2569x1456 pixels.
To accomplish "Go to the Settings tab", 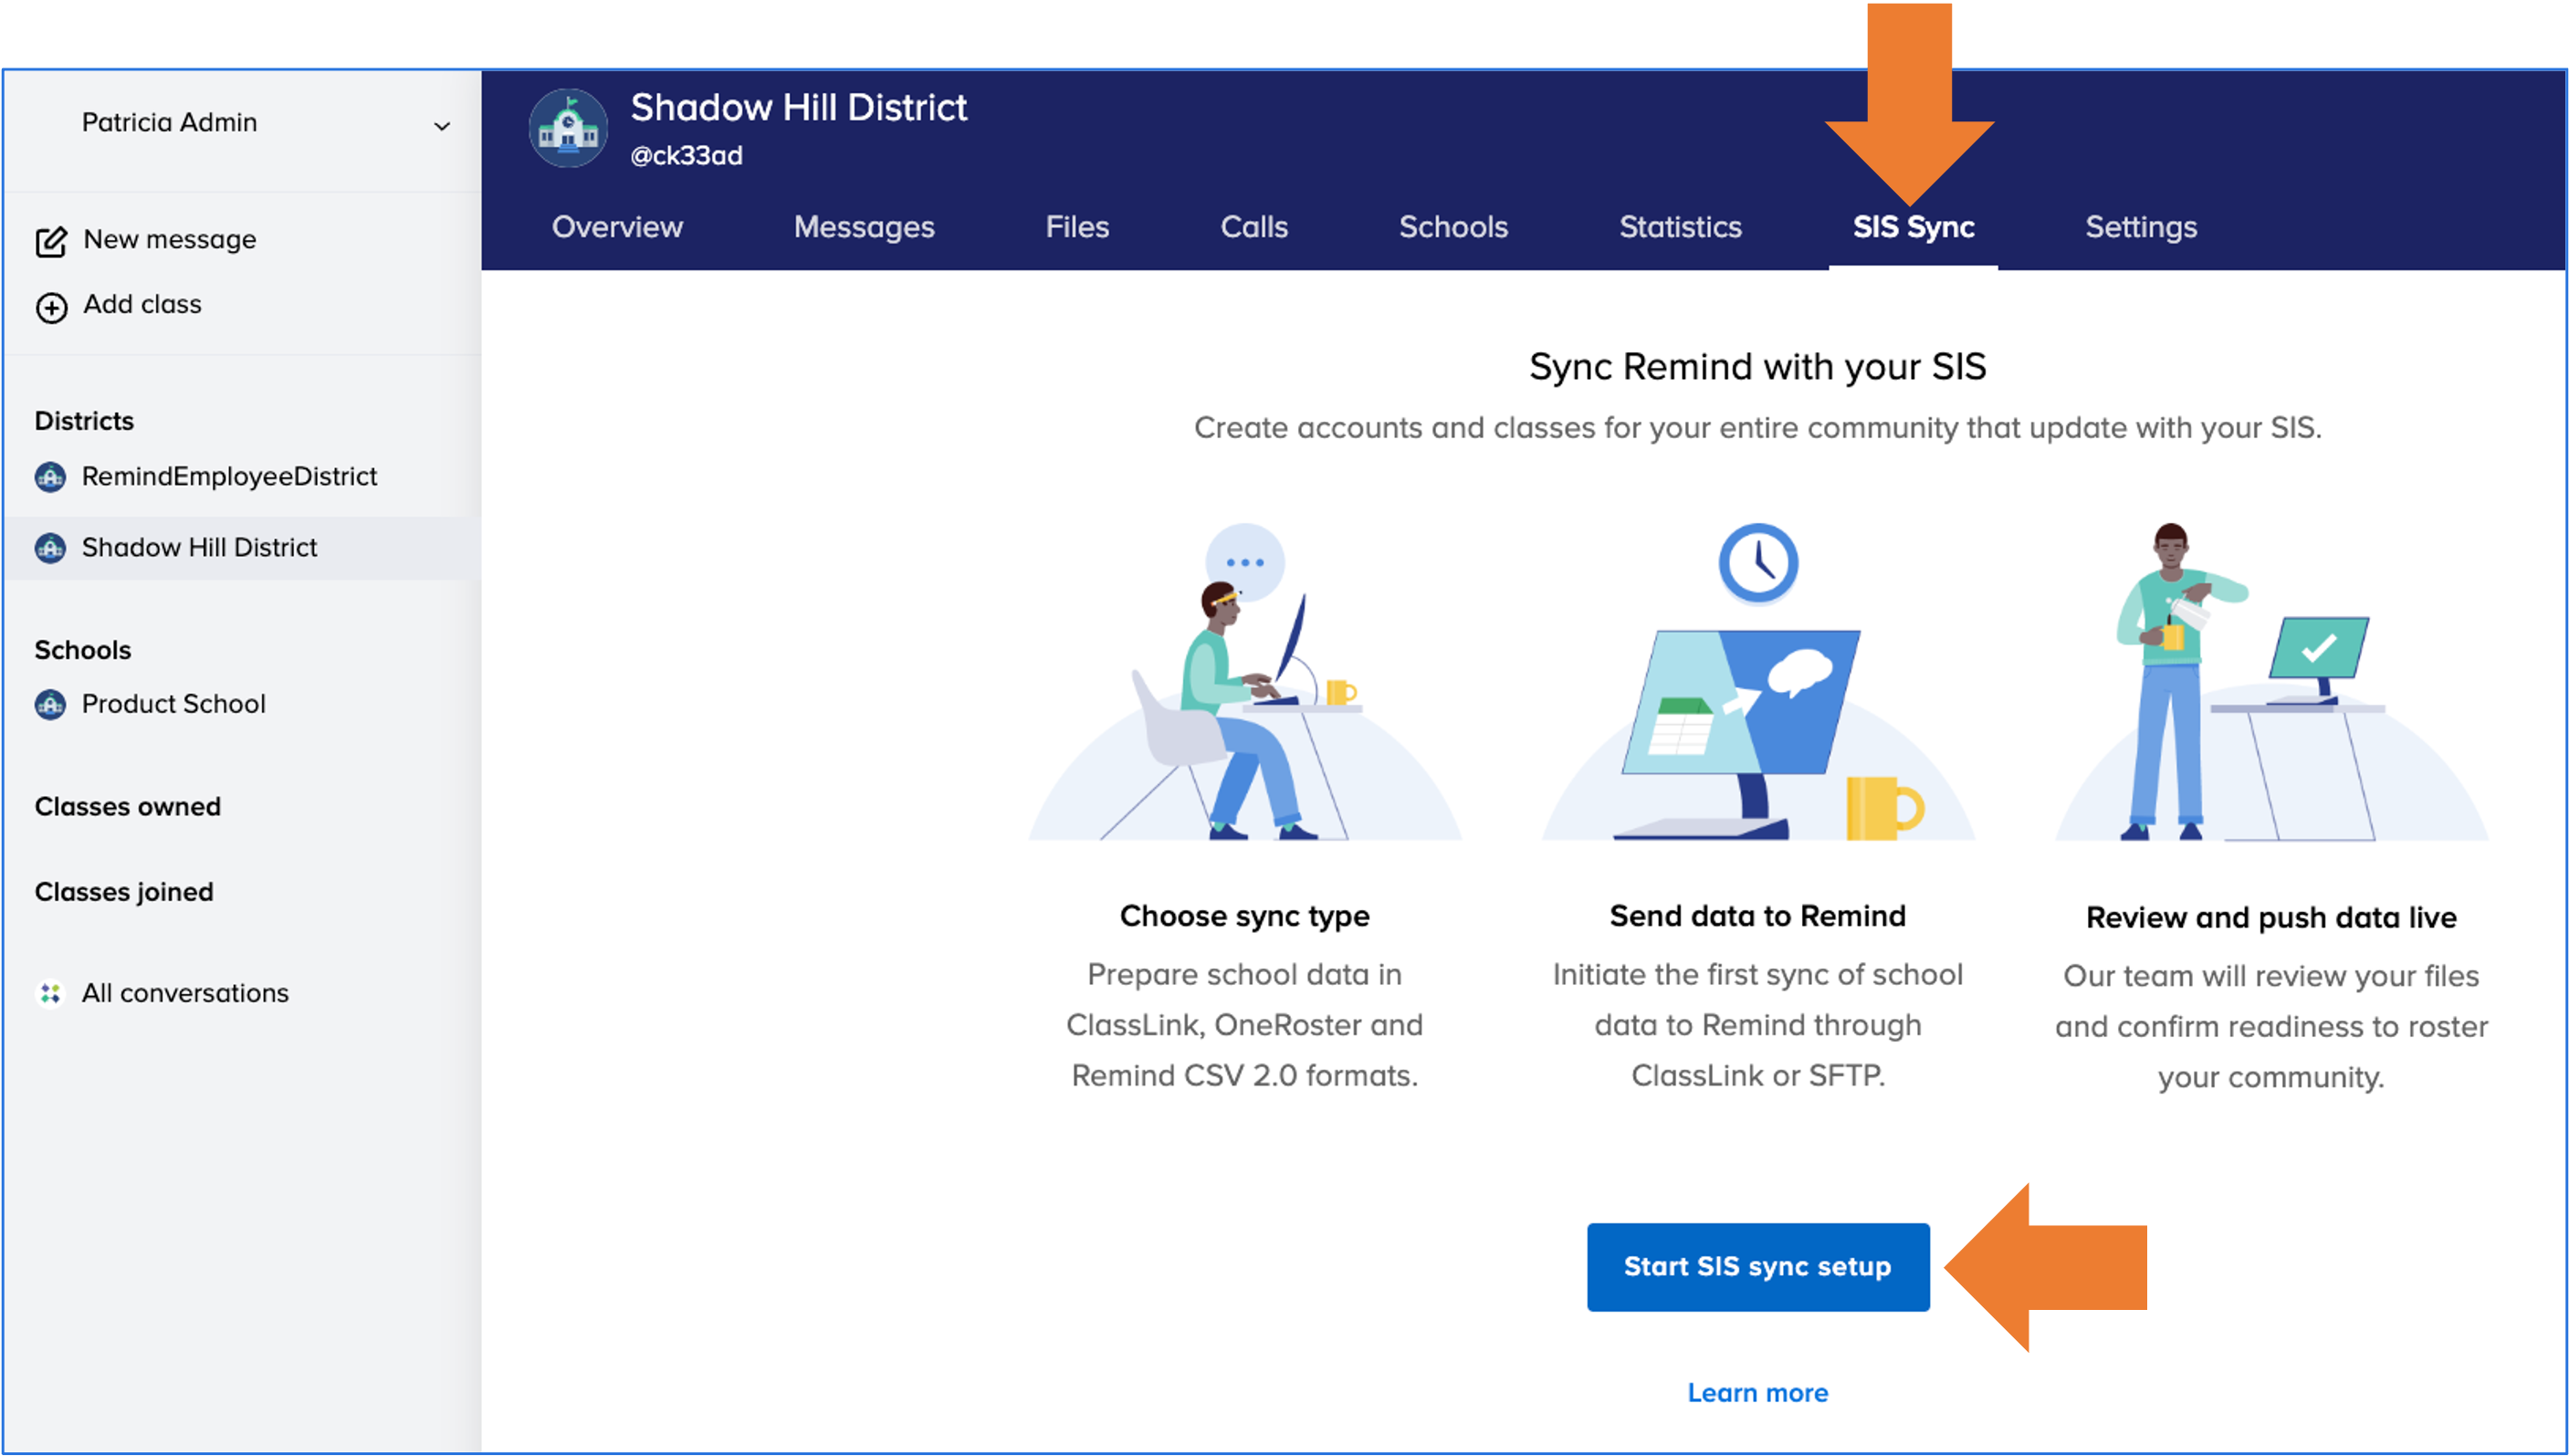I will (x=2140, y=227).
